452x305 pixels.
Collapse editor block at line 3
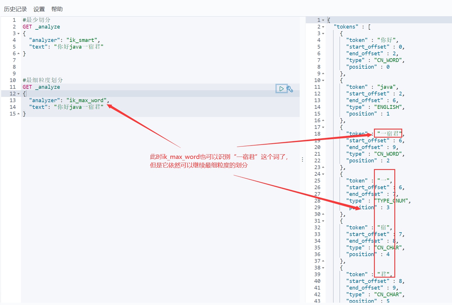[19, 33]
